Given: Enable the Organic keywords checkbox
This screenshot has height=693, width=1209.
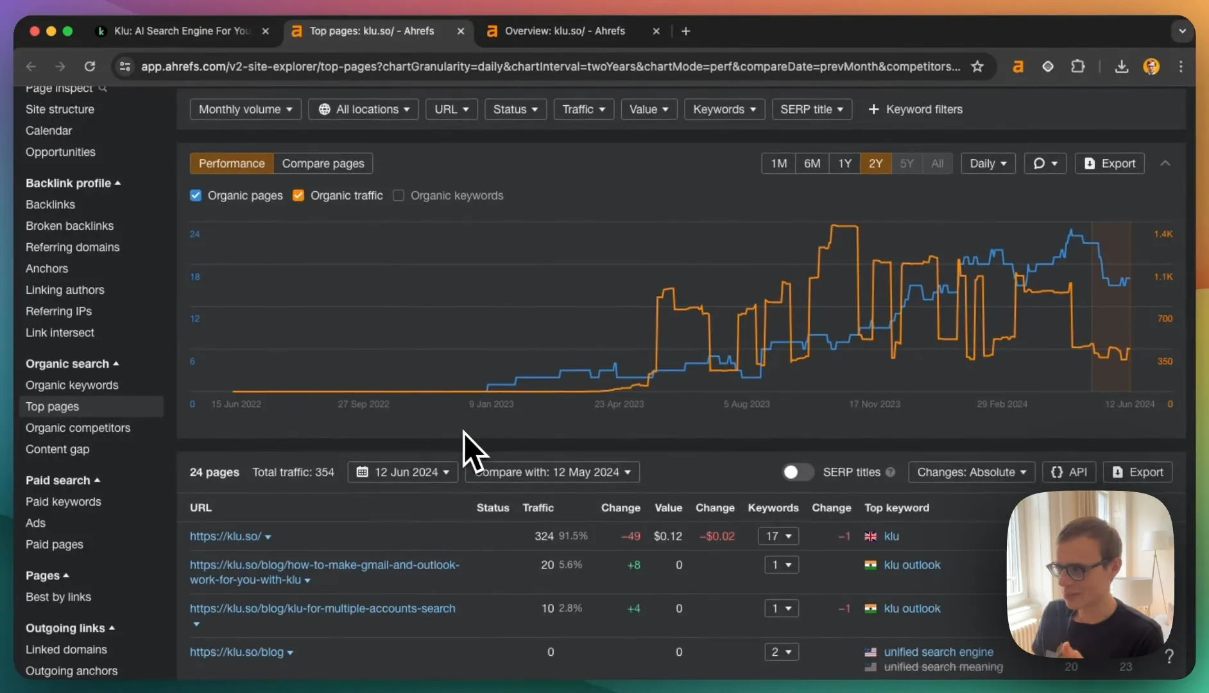Looking at the screenshot, I should pos(399,196).
